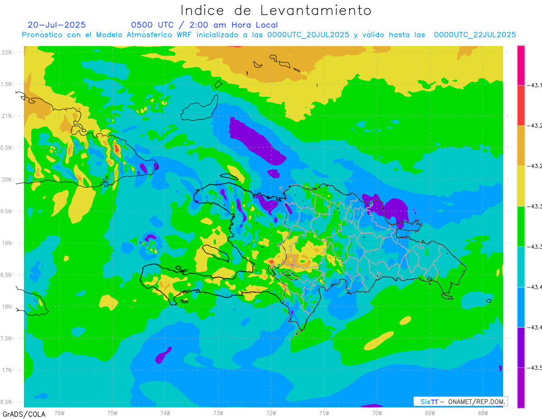
Task: Click the 72W longitude label
Action: pyautogui.click(x=271, y=413)
